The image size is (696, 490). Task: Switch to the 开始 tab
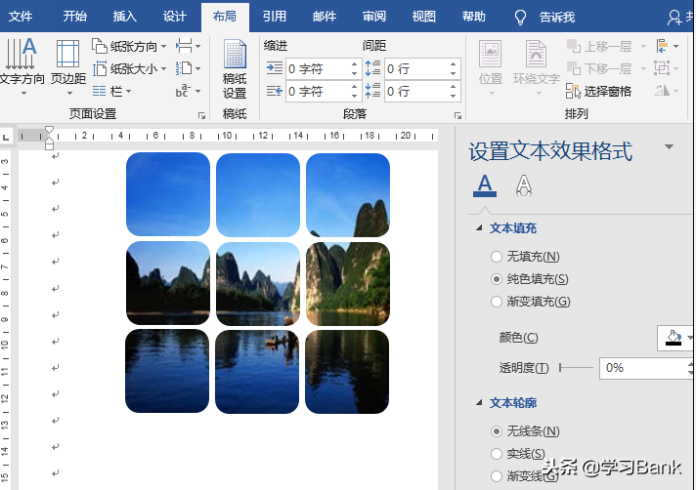(x=74, y=17)
